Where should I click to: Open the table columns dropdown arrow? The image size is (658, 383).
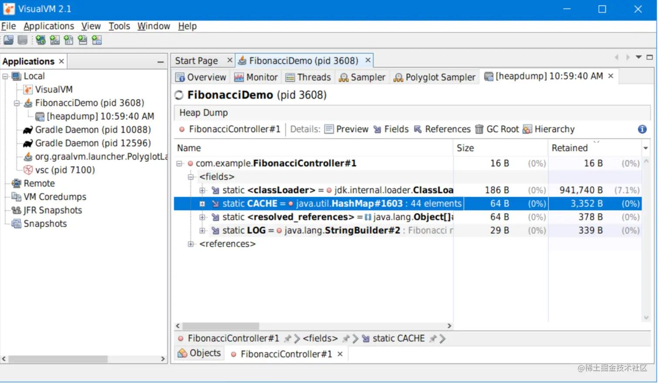pyautogui.click(x=646, y=148)
